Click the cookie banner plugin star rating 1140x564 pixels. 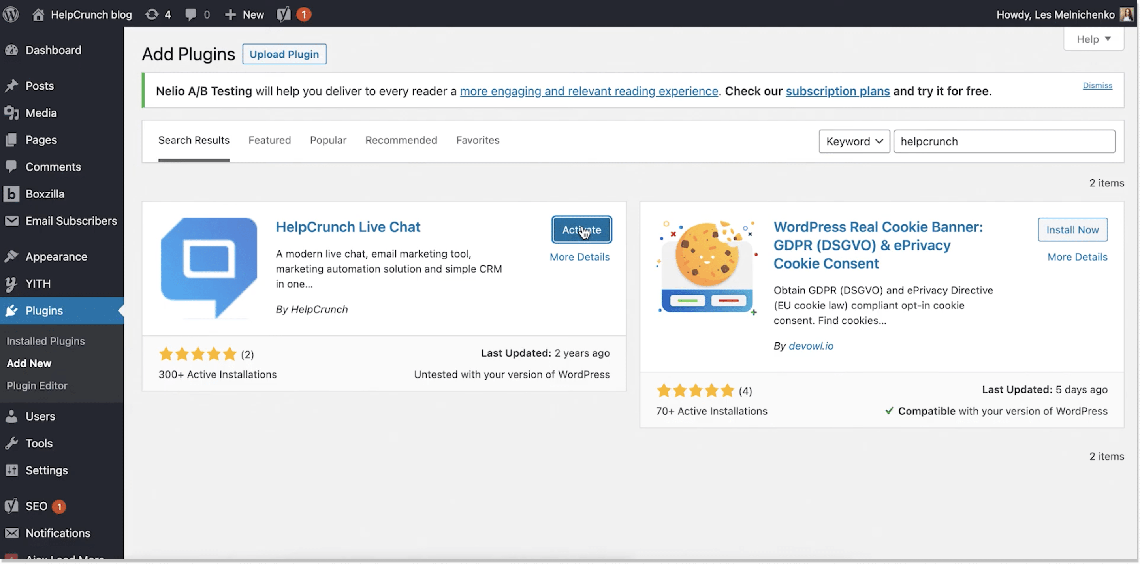pos(695,391)
